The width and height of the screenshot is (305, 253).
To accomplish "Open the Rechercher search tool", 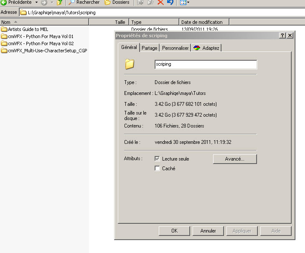I will coord(84,3).
